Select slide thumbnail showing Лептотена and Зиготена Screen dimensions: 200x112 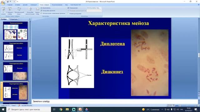[15, 51]
